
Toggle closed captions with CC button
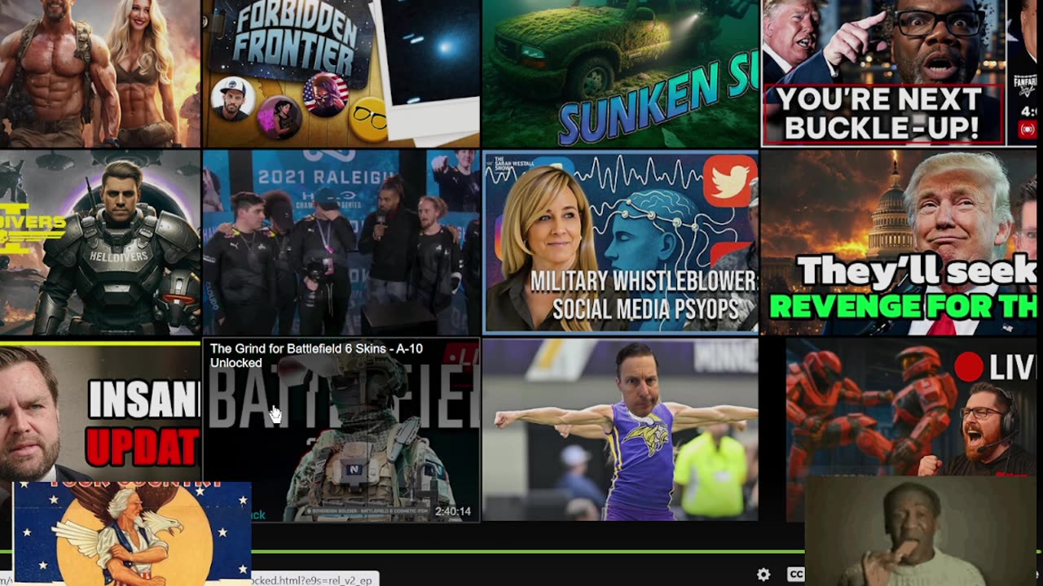point(796,575)
